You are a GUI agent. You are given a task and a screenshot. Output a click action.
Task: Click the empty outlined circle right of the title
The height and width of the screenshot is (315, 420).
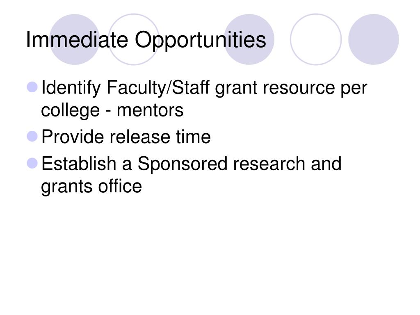point(316,39)
